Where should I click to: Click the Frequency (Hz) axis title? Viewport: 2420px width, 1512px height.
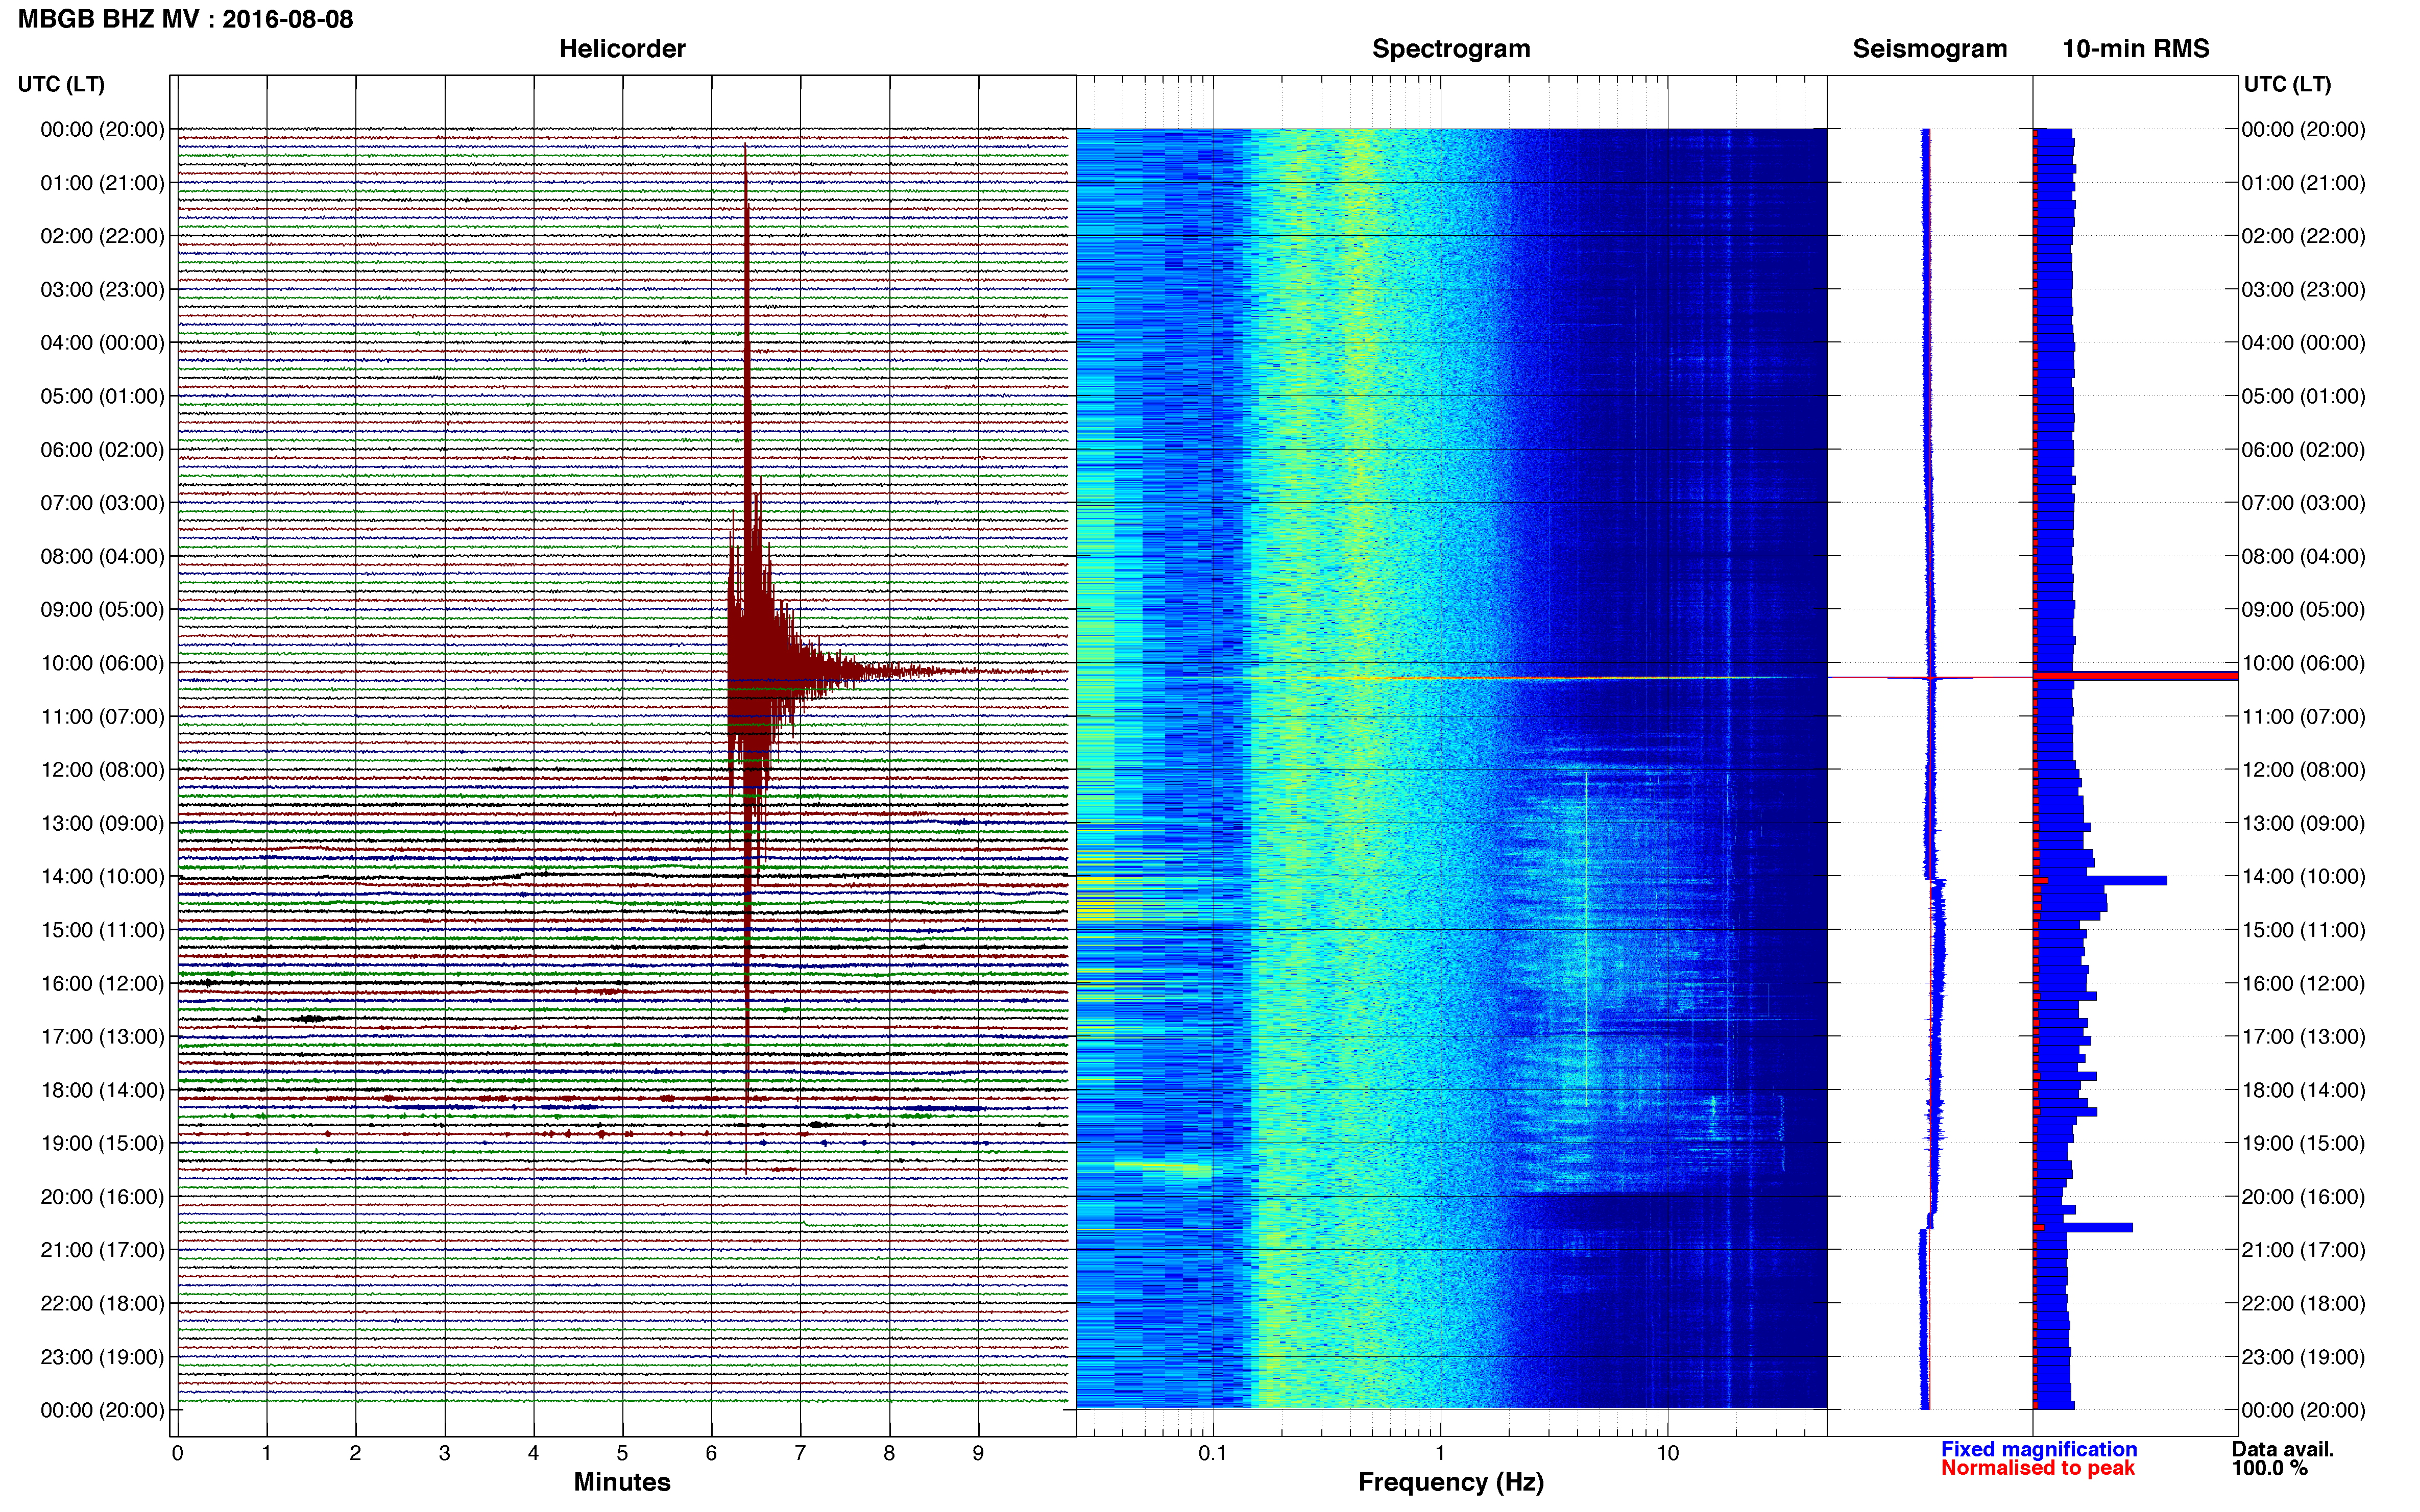pos(1450,1482)
